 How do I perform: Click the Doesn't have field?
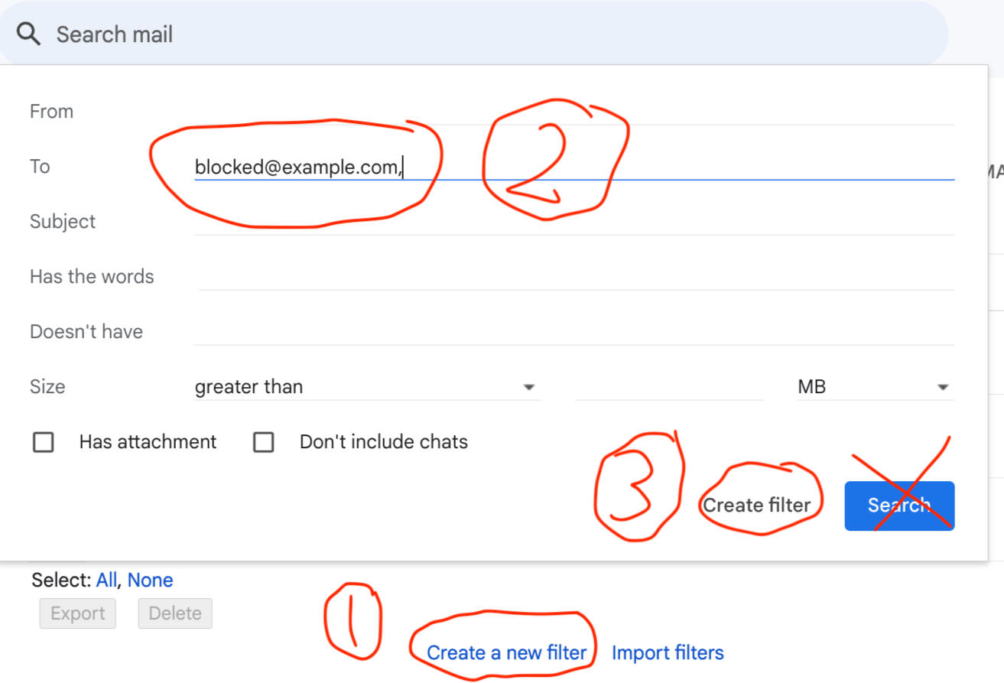click(x=573, y=332)
